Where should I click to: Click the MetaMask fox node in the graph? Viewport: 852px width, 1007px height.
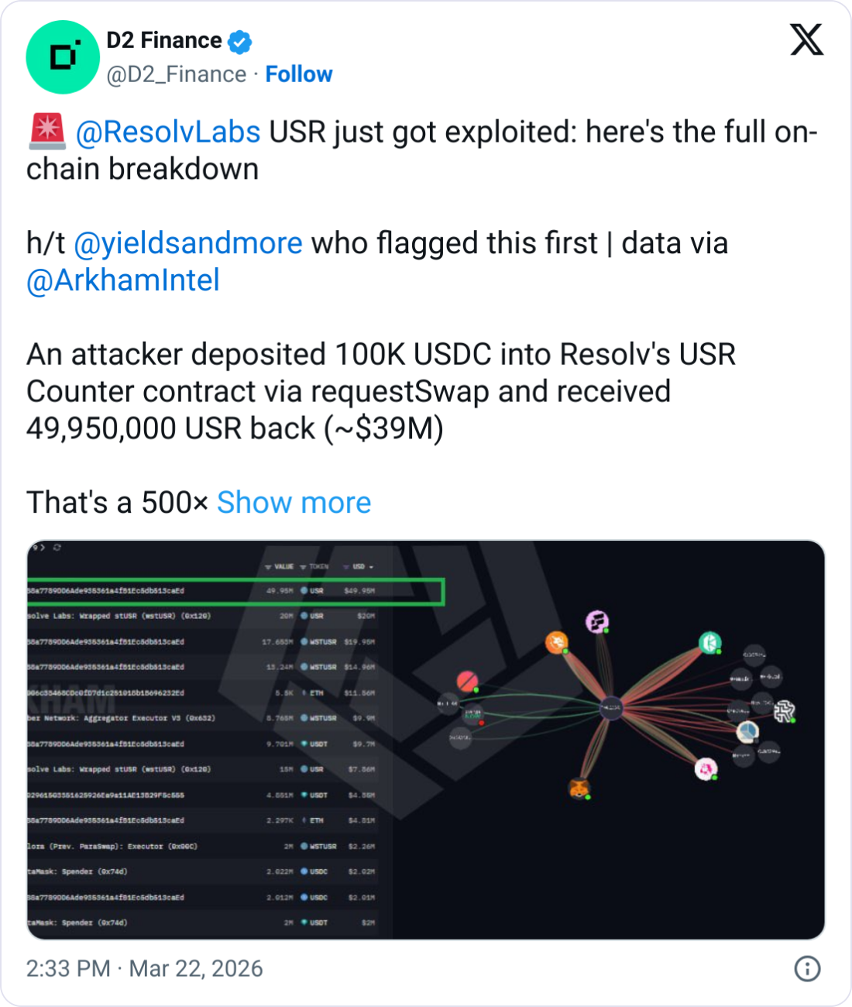click(x=579, y=787)
